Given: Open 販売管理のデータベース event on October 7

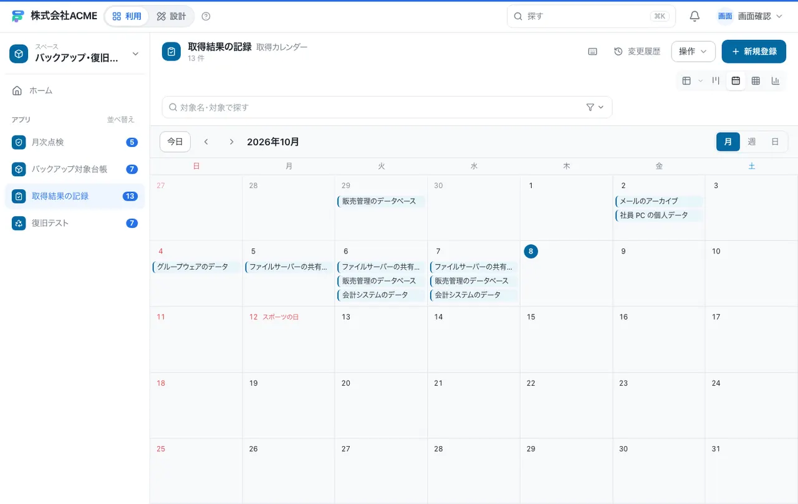Looking at the screenshot, I should coord(474,281).
